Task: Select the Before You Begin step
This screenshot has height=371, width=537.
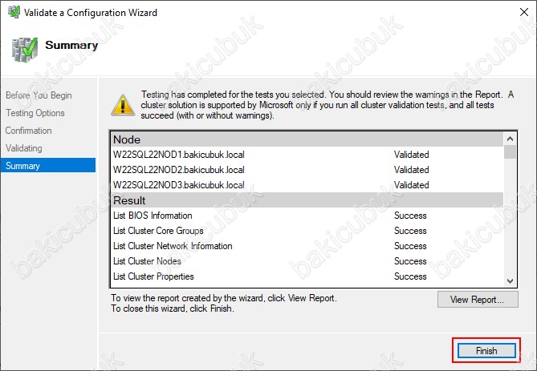Action: pos(39,95)
